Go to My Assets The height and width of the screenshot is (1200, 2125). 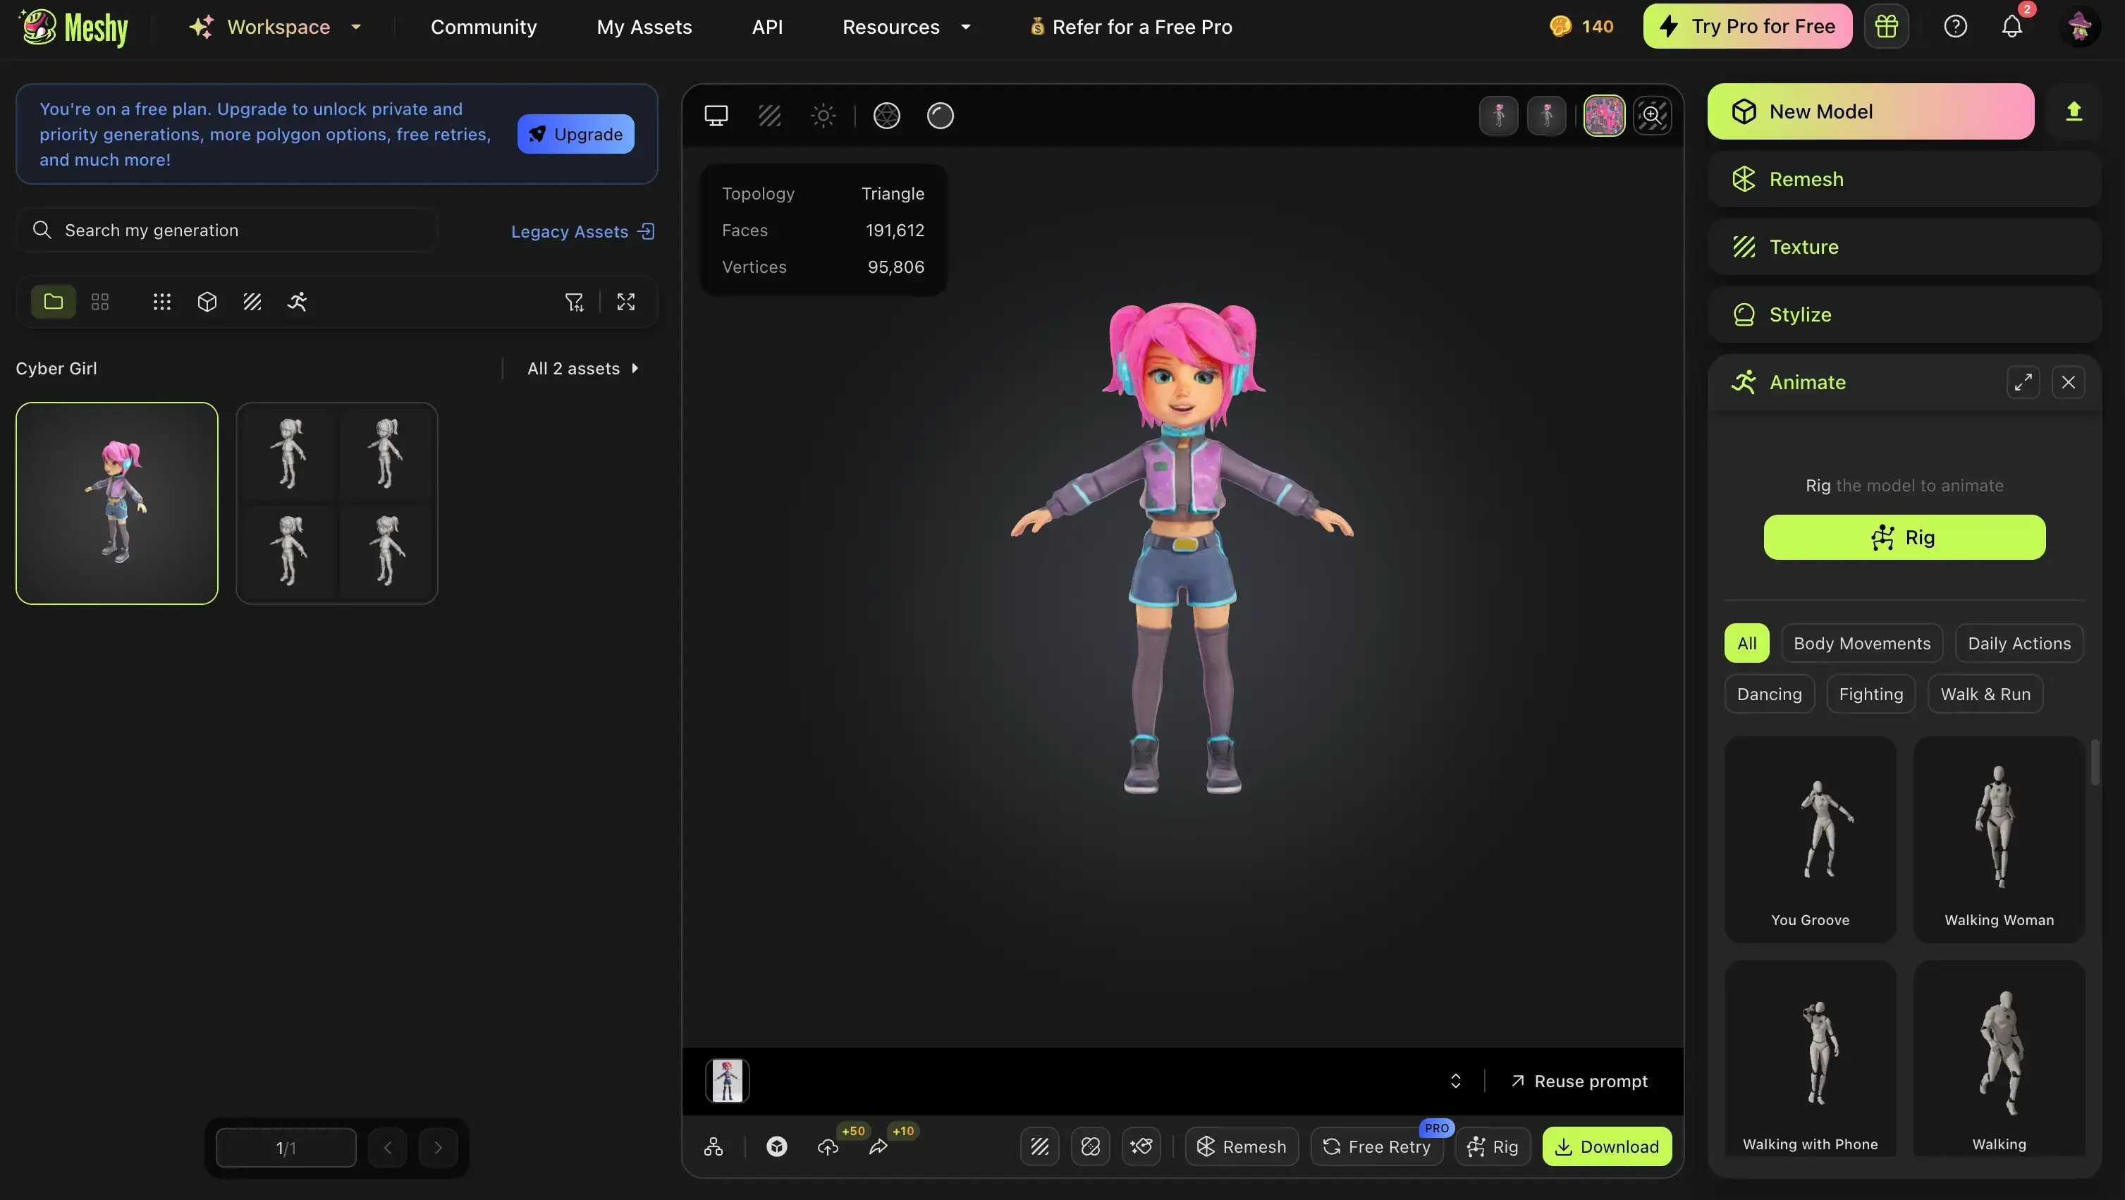point(644,25)
